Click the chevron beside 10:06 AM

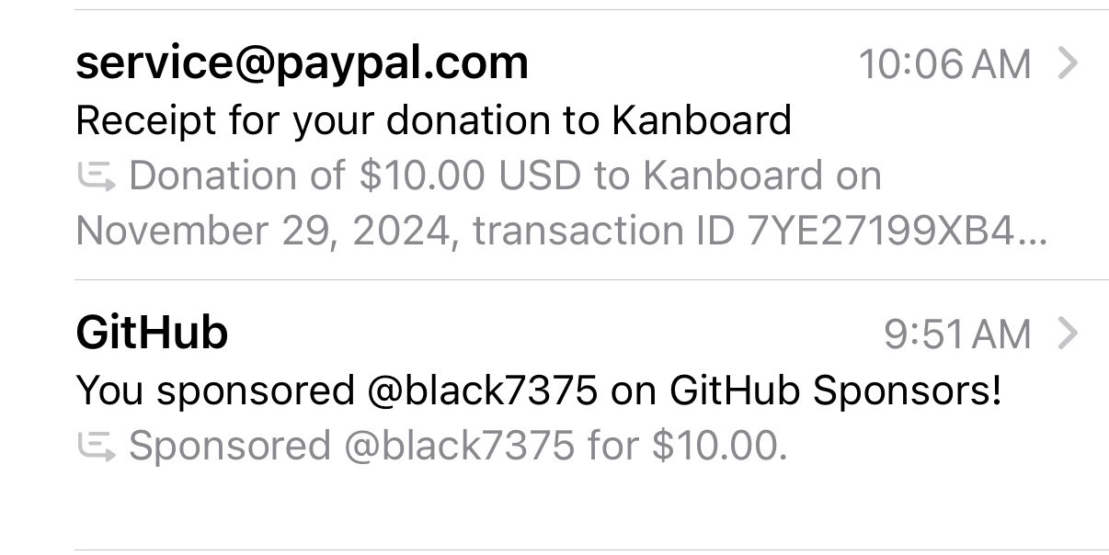(1068, 63)
